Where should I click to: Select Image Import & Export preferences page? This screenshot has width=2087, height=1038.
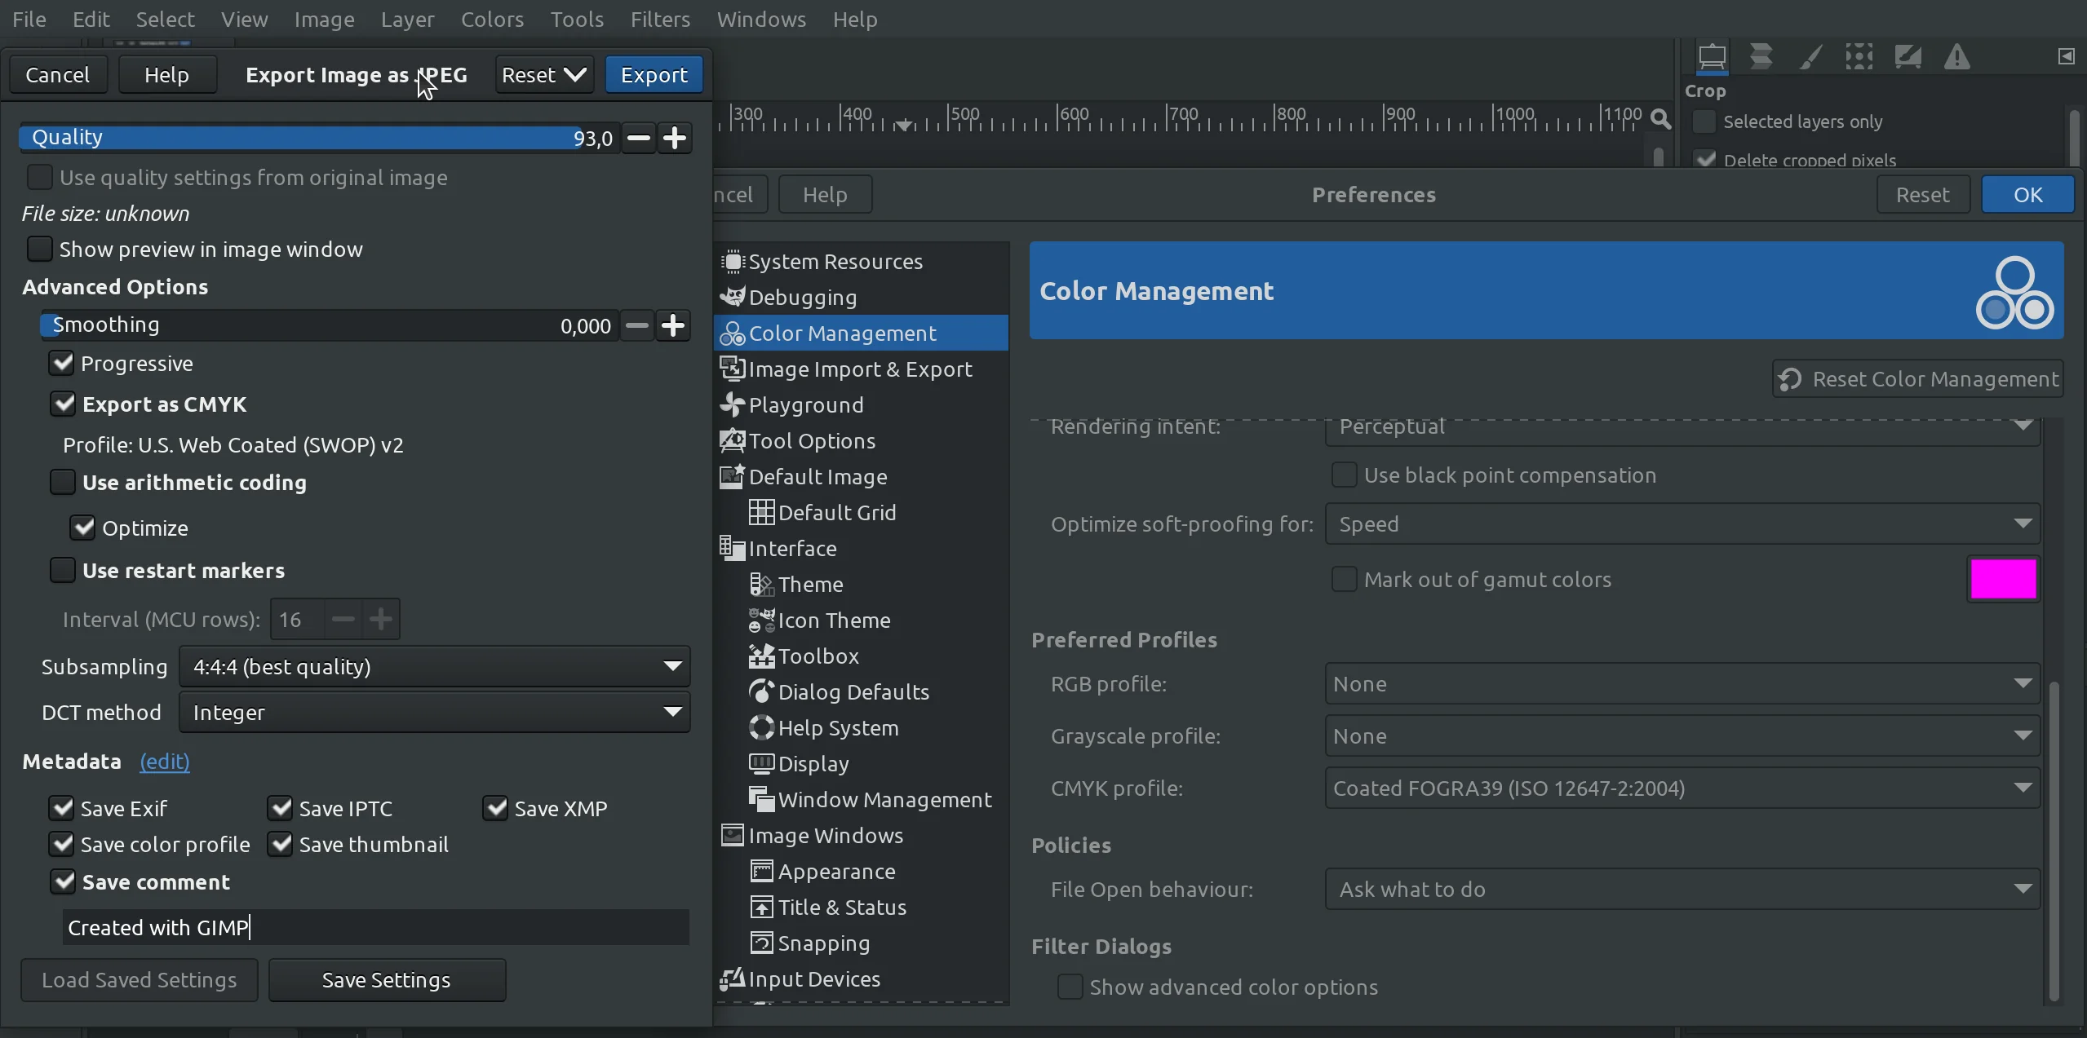pos(862,369)
